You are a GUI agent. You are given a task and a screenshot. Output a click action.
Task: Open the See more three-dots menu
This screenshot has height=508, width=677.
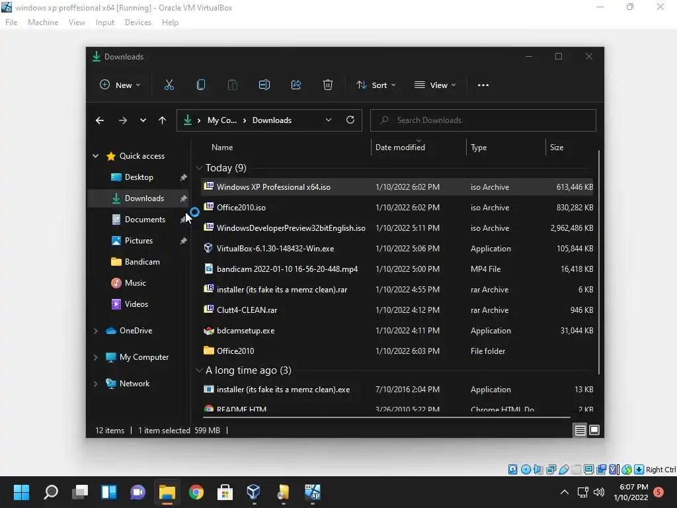tap(483, 85)
